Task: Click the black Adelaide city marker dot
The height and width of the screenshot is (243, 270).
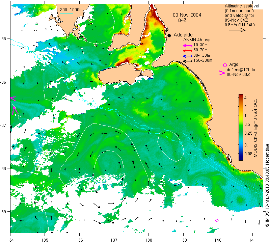Action: (x=169, y=35)
